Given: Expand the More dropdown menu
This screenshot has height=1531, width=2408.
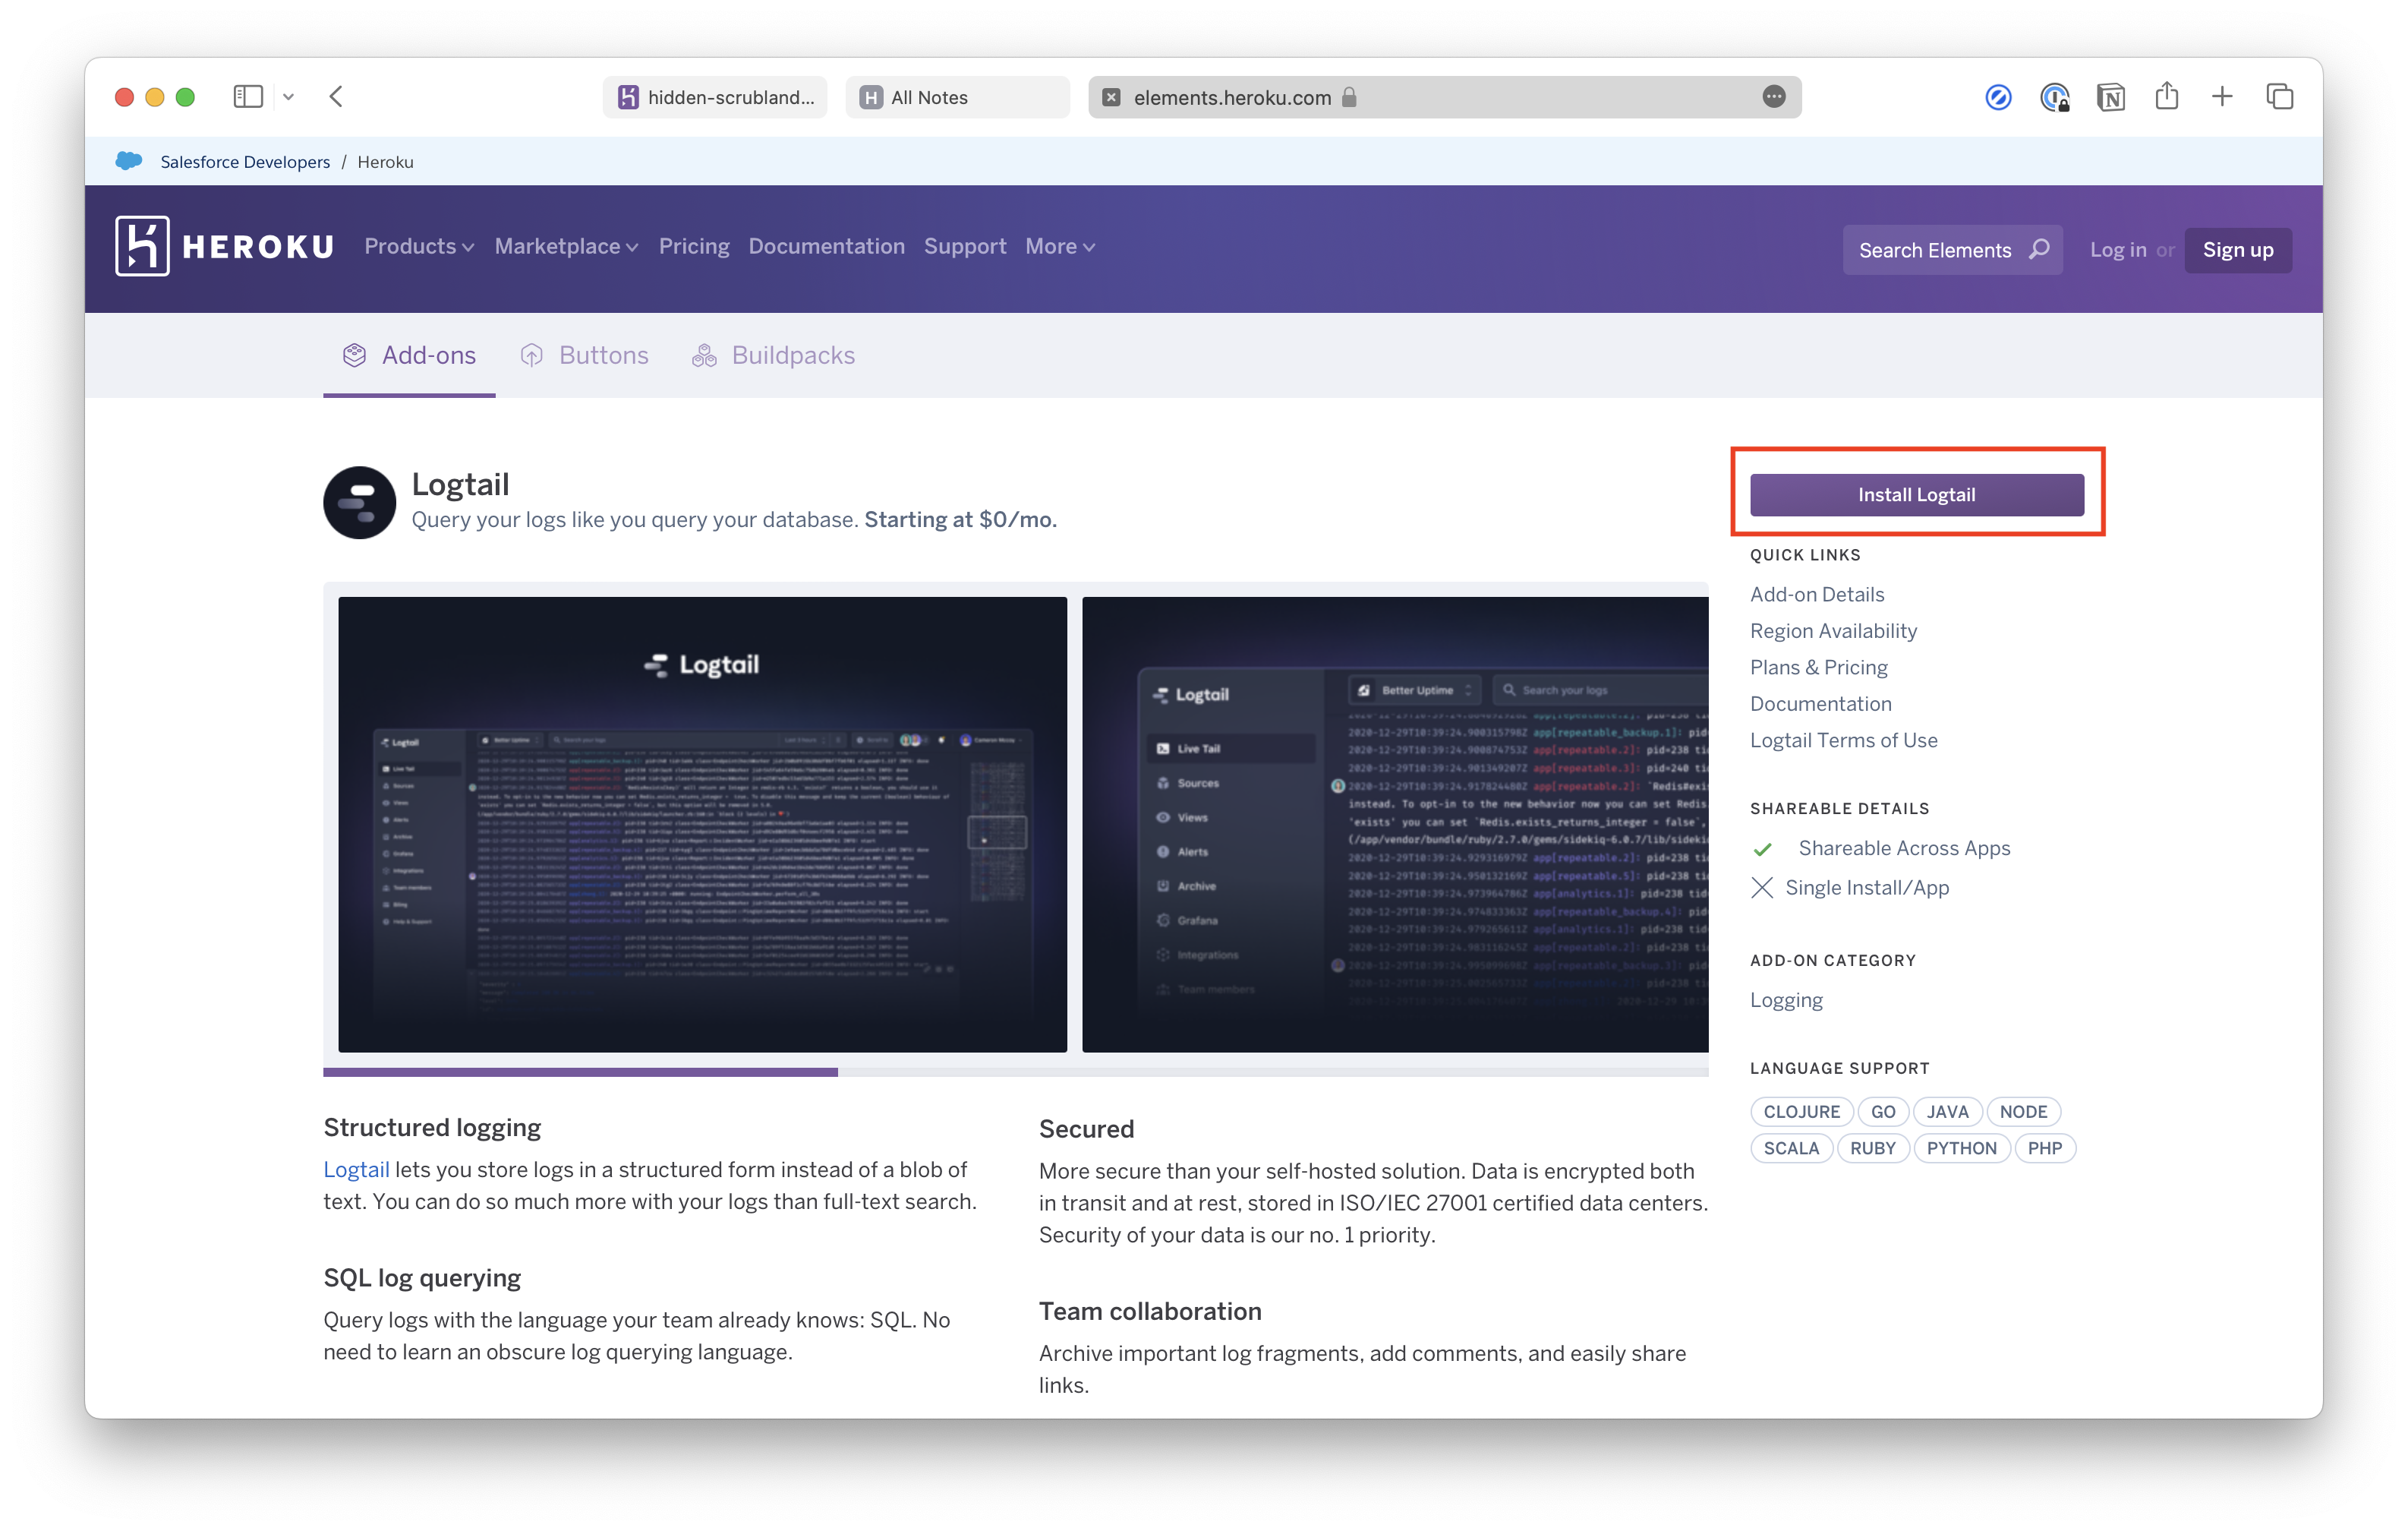Looking at the screenshot, I should 1060,246.
